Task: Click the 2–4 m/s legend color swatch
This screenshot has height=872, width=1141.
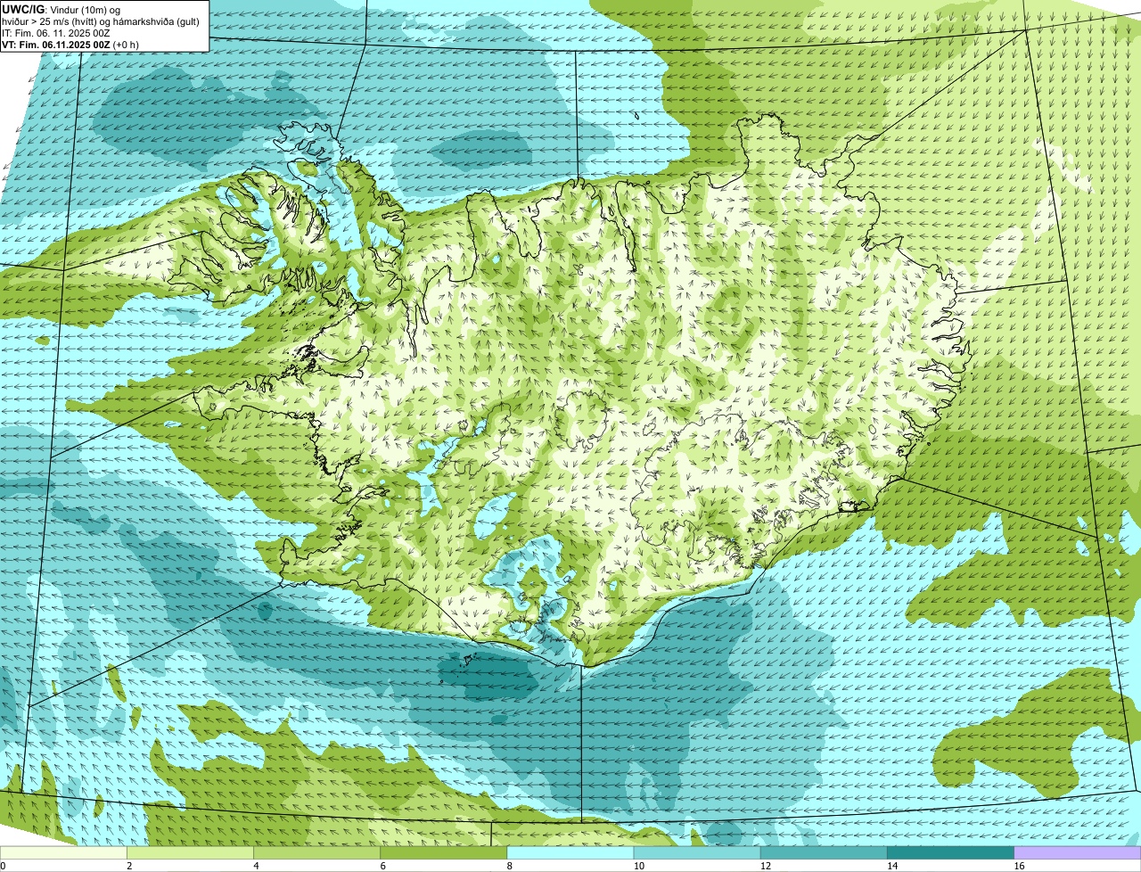Action: coord(191,852)
